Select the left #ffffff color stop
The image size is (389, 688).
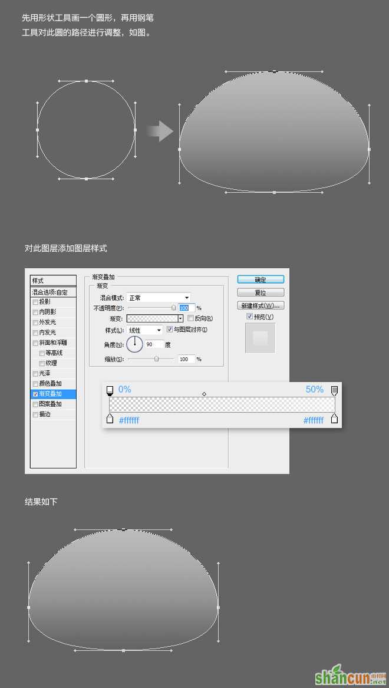tap(110, 418)
